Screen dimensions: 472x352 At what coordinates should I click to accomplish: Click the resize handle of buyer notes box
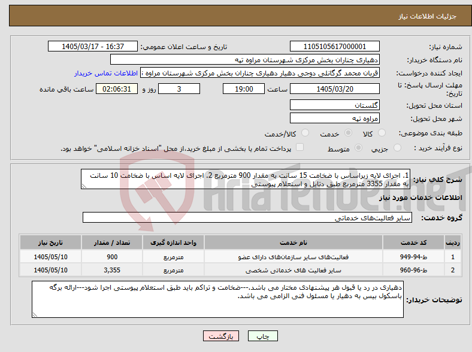pyautogui.click(x=35, y=315)
